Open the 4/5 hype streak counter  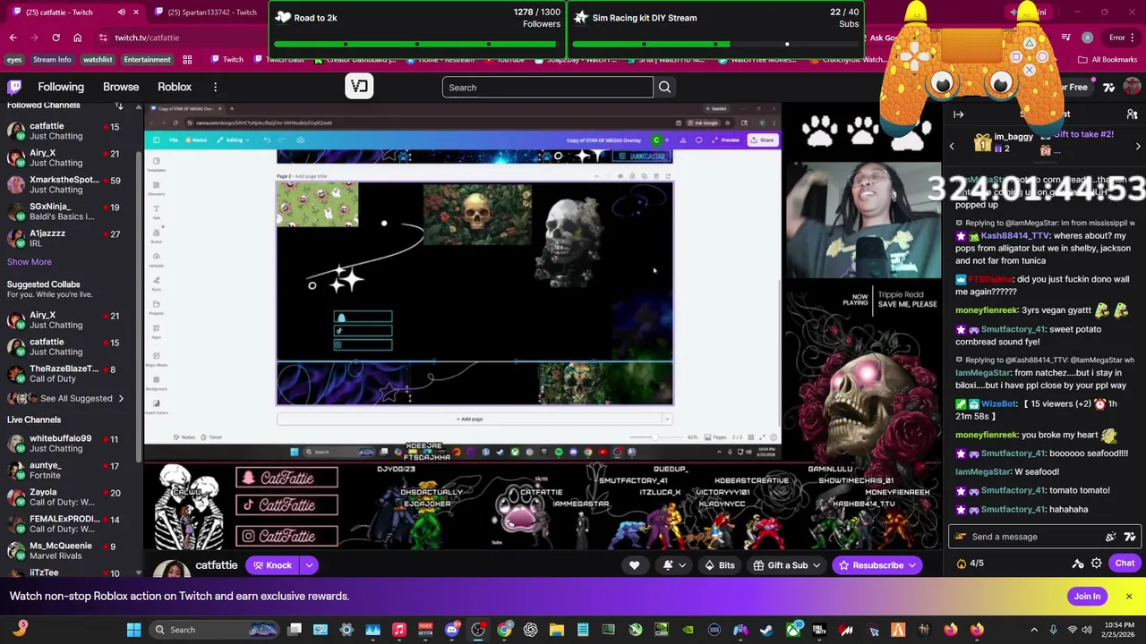970,563
